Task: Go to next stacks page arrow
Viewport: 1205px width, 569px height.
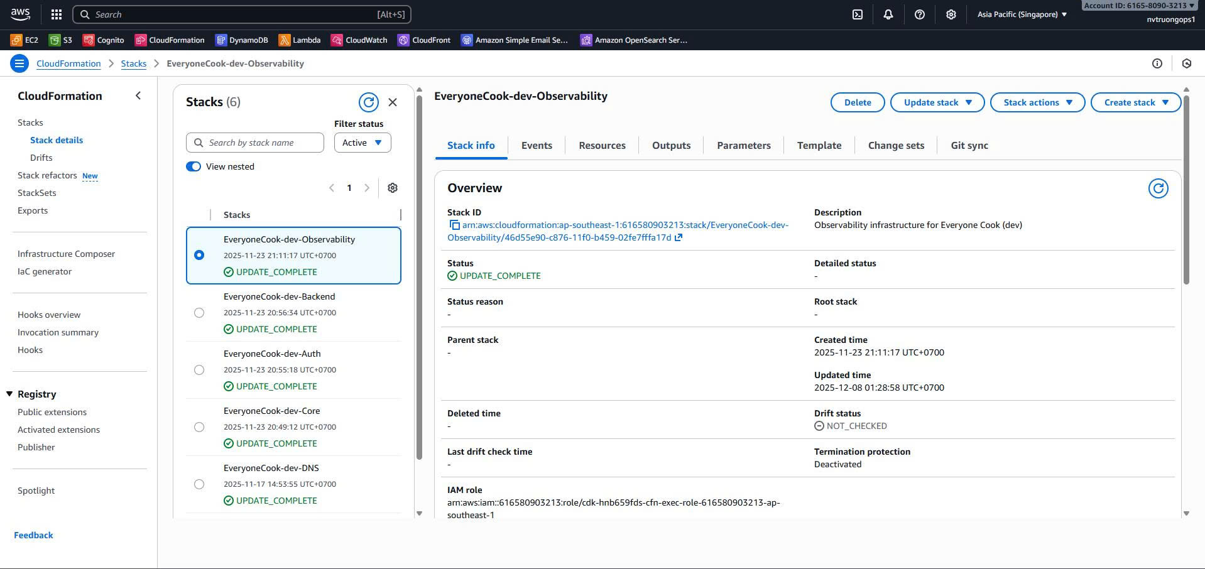Action: (x=367, y=188)
